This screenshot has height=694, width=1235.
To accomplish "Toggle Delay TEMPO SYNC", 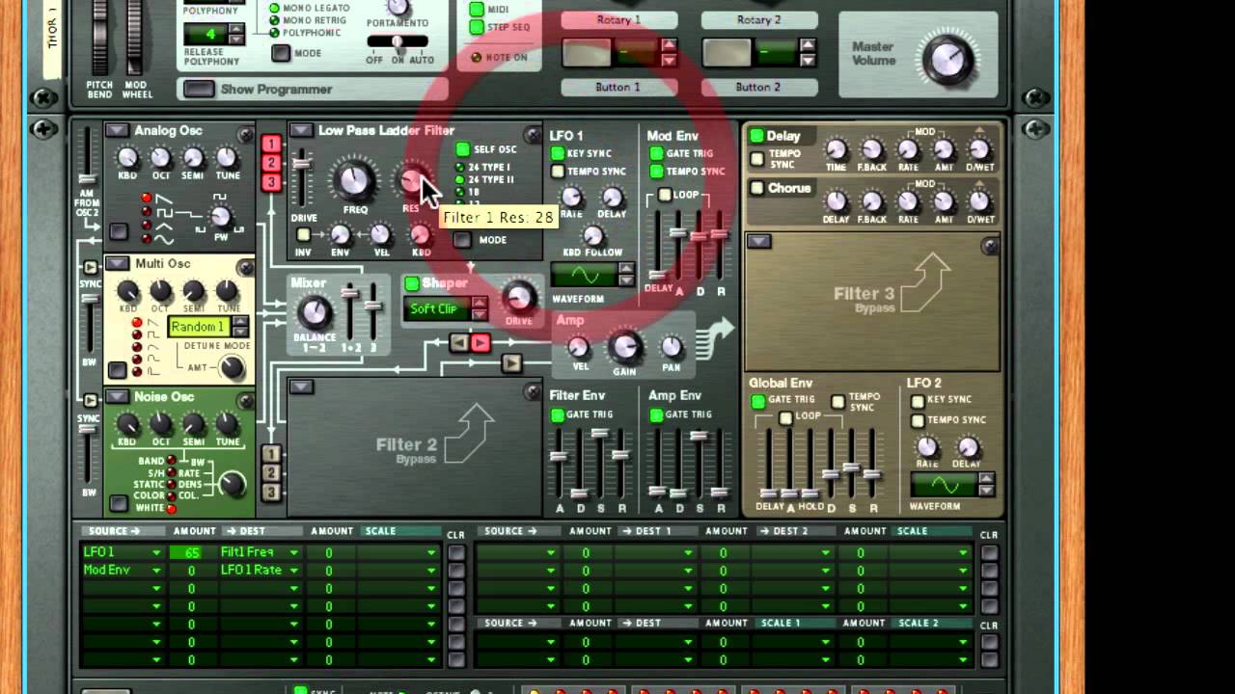I will coord(757,159).
